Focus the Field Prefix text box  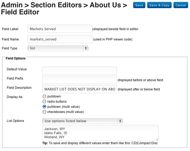[x=79, y=80]
